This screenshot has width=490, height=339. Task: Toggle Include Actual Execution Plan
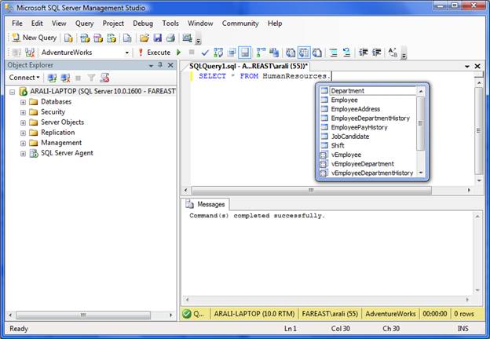(x=261, y=53)
